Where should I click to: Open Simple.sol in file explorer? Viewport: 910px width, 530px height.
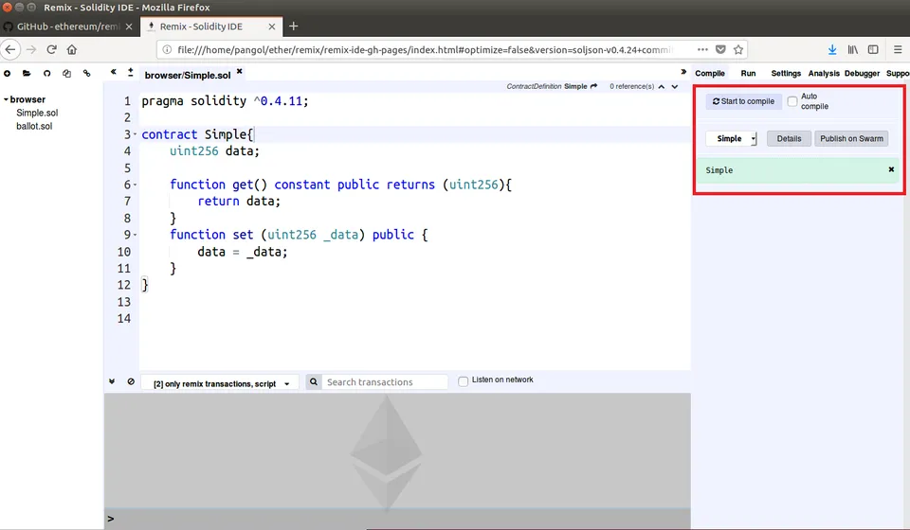click(37, 113)
